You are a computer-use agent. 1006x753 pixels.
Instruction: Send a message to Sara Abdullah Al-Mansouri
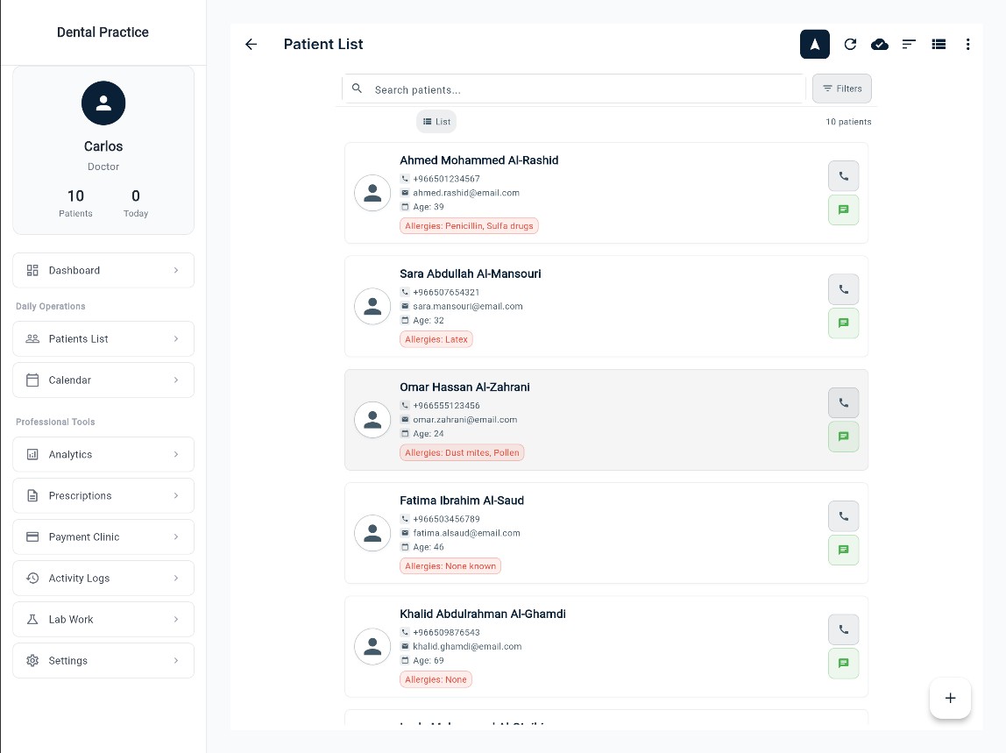click(x=843, y=323)
